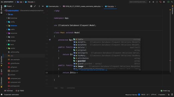This screenshot has height=97, width=174.
Task: Run the current configuration with the play icon
Action: 150,2
